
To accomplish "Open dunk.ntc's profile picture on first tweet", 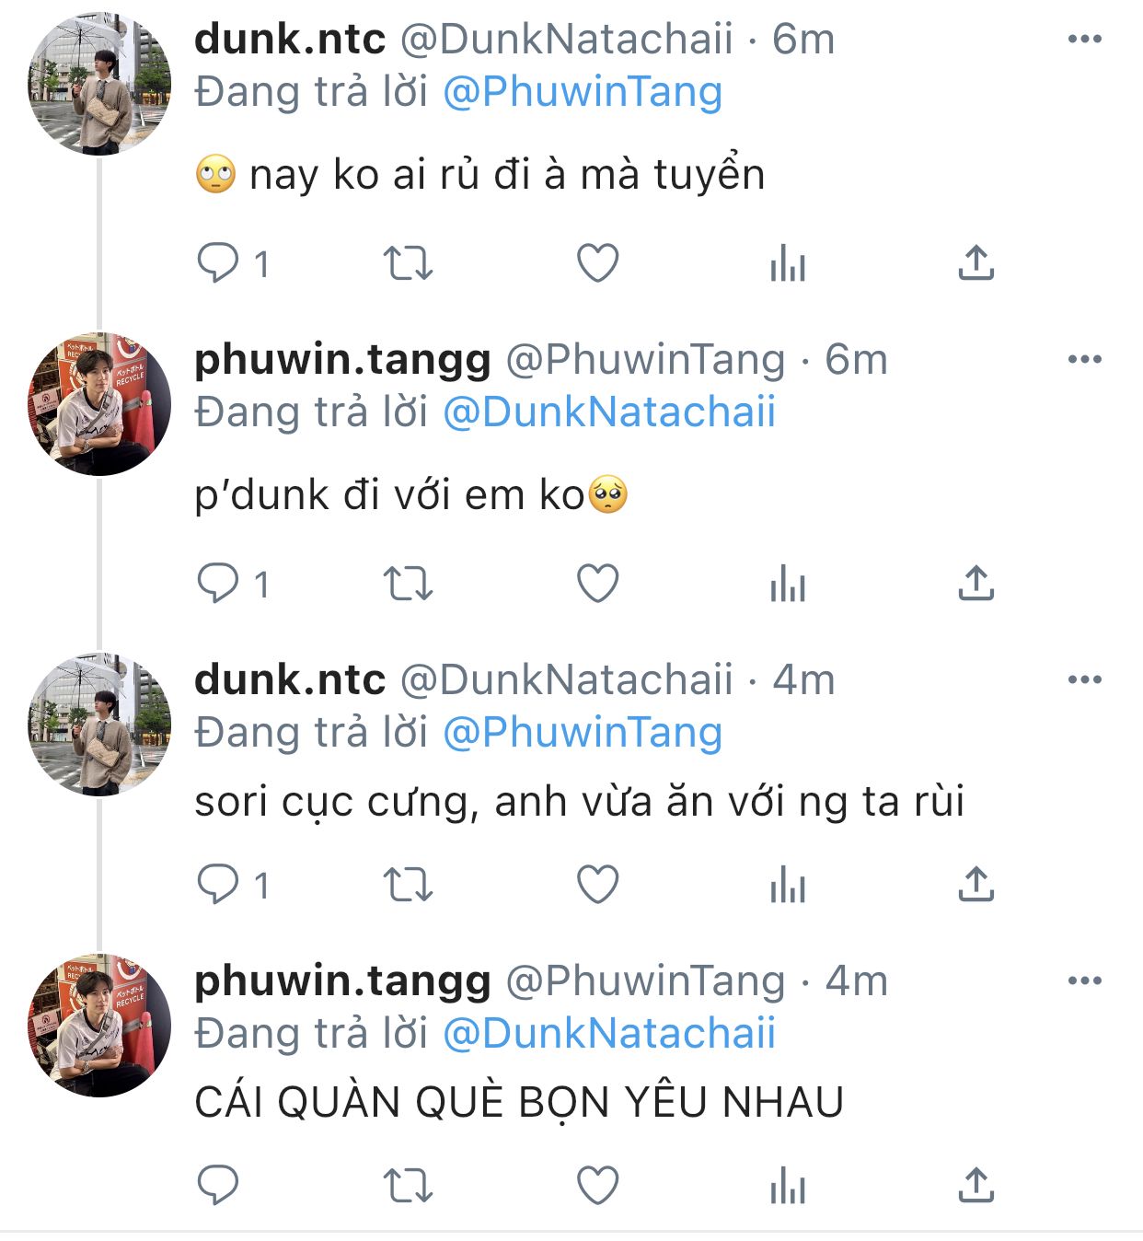I will coord(98,85).
